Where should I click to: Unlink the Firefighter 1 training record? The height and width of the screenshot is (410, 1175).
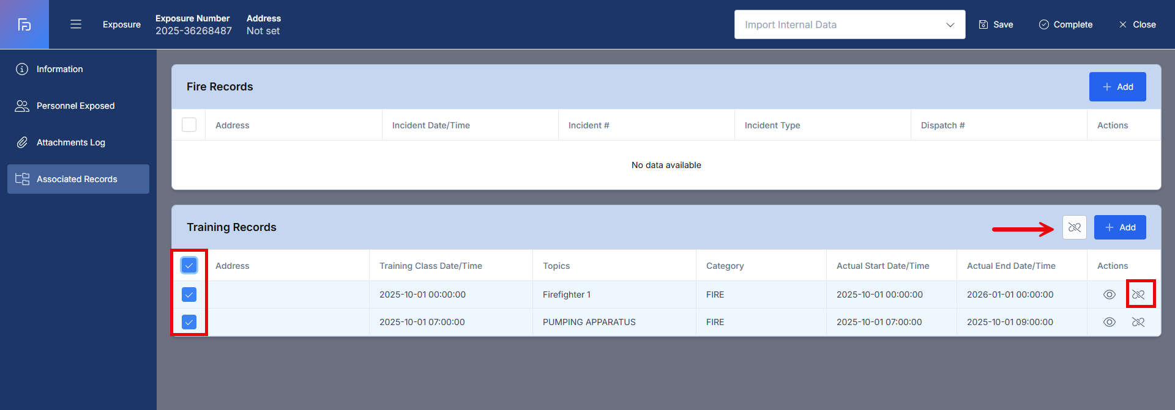tap(1138, 295)
